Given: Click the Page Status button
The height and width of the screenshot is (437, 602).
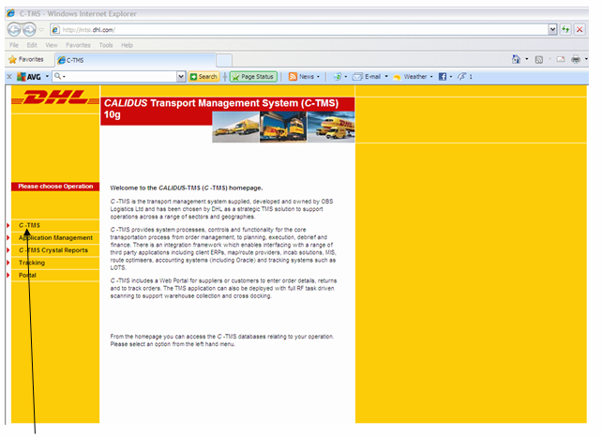Looking at the screenshot, I should point(253,77).
